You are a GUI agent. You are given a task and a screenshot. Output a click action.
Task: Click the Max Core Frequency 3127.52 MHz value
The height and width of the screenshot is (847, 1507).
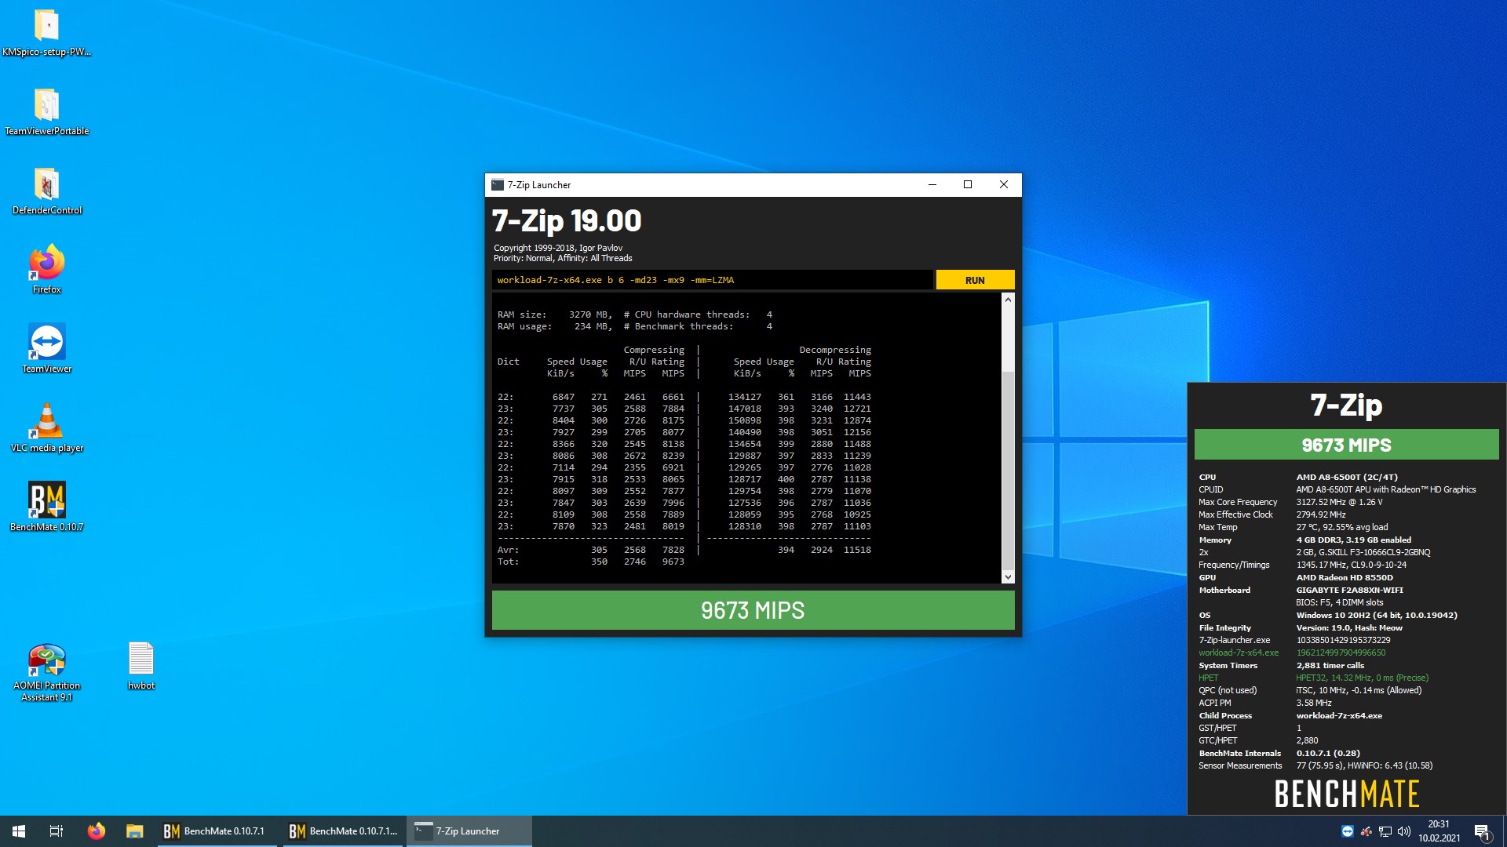(1339, 502)
